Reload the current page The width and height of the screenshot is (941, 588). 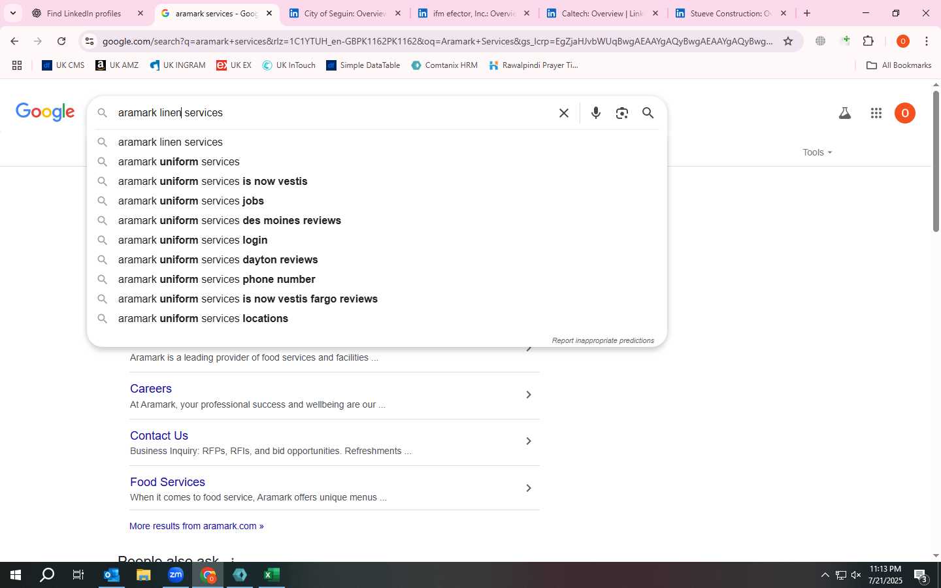click(x=61, y=41)
